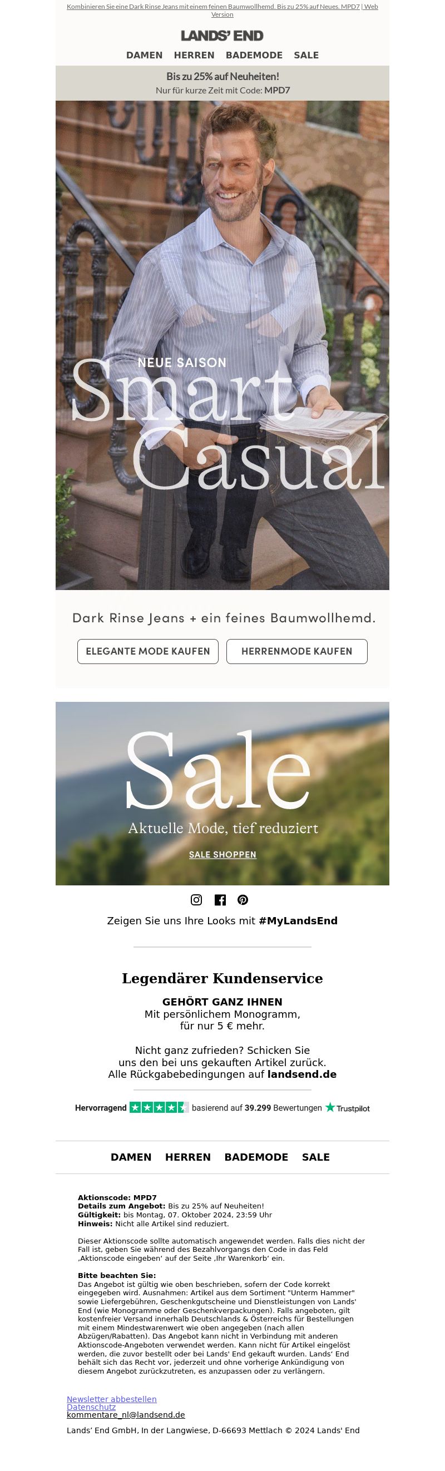
Task: Select SALE in the top navigation
Action: coord(306,55)
